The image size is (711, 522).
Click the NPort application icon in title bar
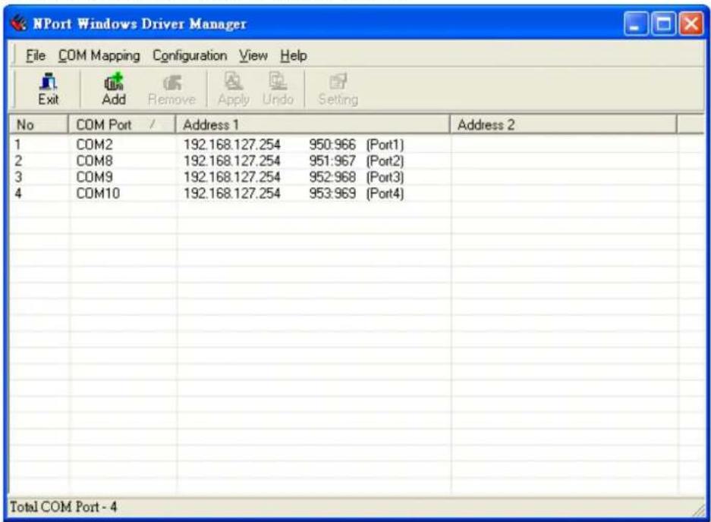pos(18,23)
